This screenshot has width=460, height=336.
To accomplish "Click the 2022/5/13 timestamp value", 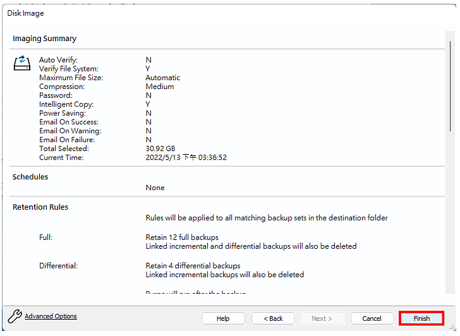I will coord(186,157).
